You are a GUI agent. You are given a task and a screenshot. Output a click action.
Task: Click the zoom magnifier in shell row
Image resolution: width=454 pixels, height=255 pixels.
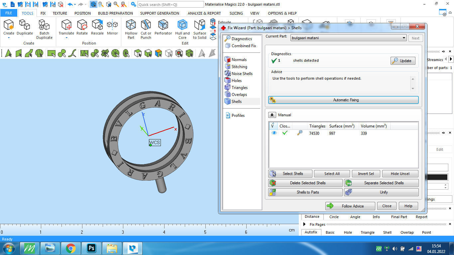click(300, 133)
